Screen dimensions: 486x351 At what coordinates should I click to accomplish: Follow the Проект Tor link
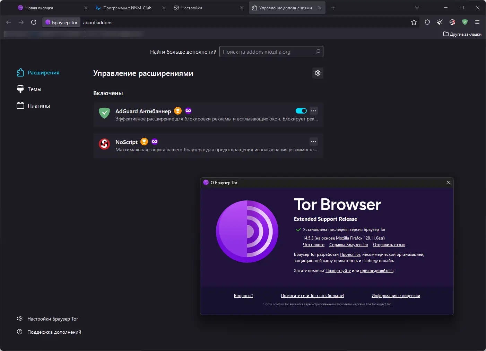point(350,254)
